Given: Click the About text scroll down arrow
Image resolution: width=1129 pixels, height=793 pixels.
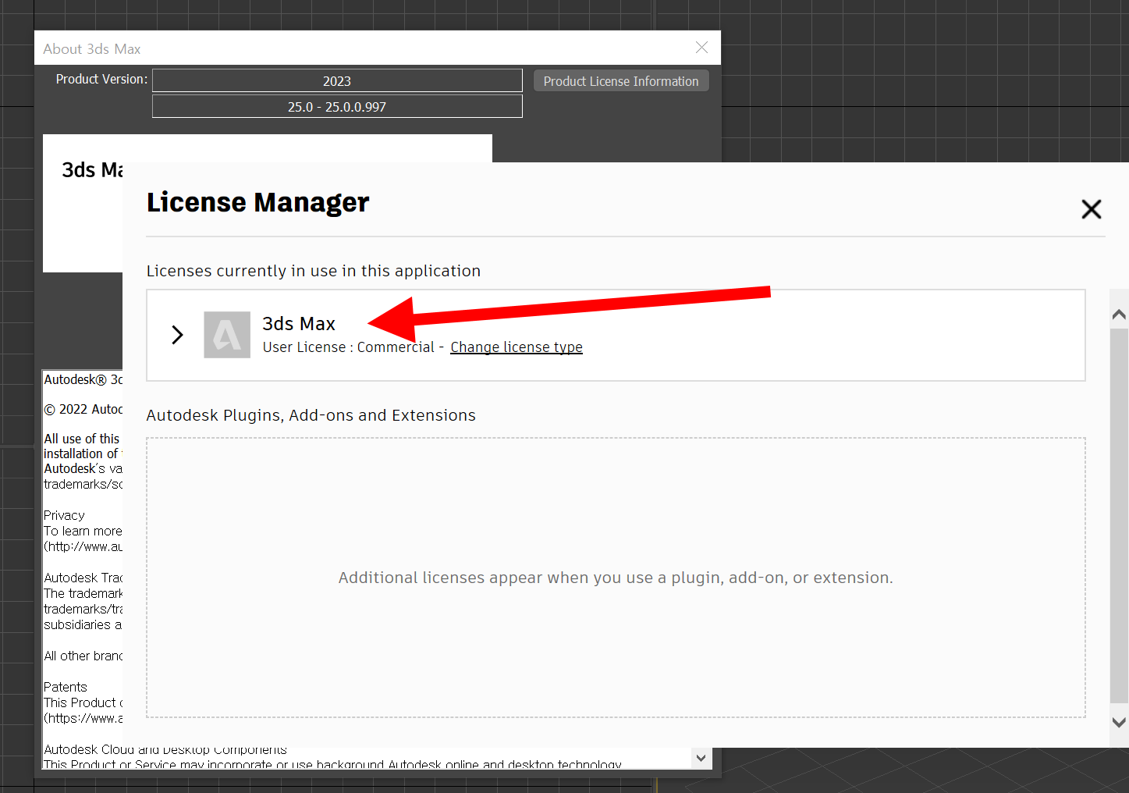Looking at the screenshot, I should click(x=701, y=758).
